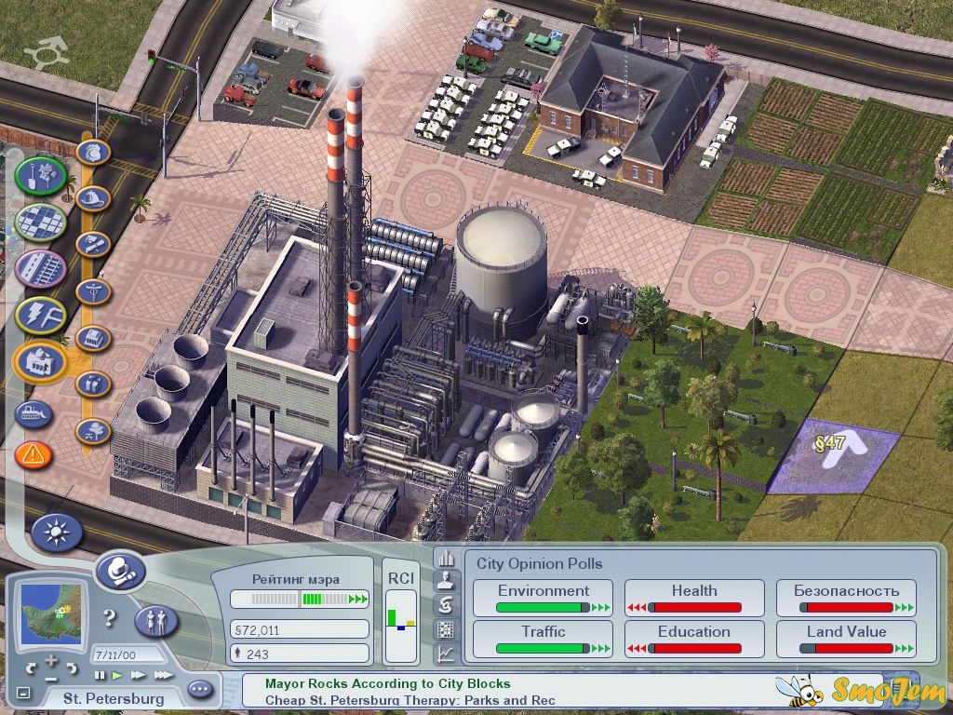Click the region minimap thumbnail
This screenshot has height=715, width=953.
[x=51, y=613]
